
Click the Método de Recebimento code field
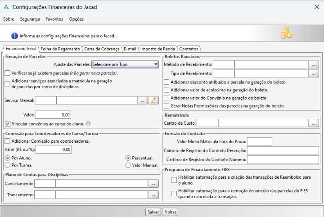pos(224,64)
